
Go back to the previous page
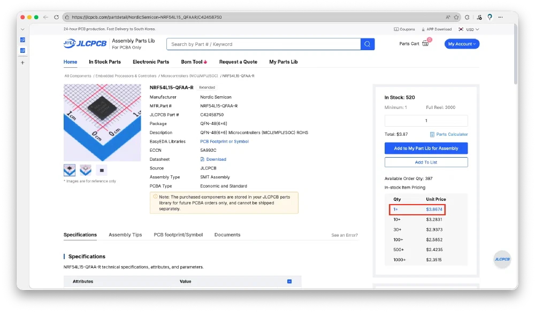45,17
